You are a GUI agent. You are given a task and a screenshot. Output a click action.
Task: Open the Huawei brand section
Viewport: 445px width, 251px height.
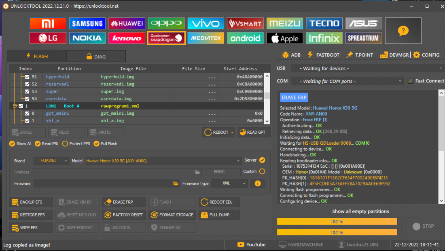click(127, 23)
